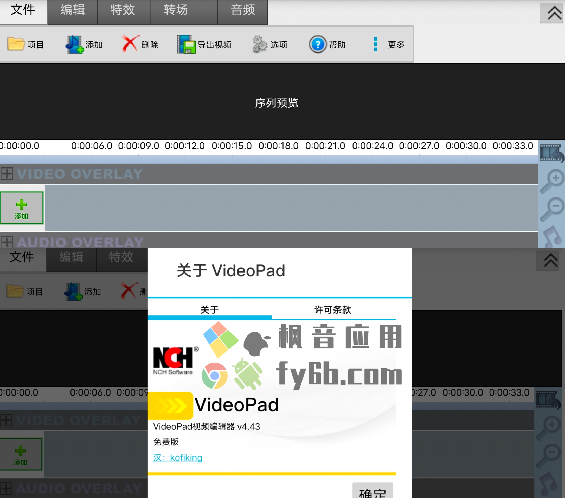Collapse toolbar with top double-chevron button

(552, 13)
